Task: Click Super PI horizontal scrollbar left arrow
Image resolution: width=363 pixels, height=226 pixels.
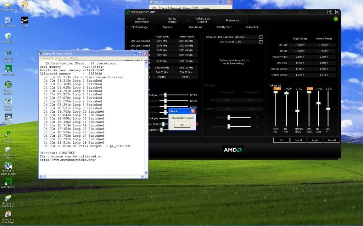Action: 40,177
